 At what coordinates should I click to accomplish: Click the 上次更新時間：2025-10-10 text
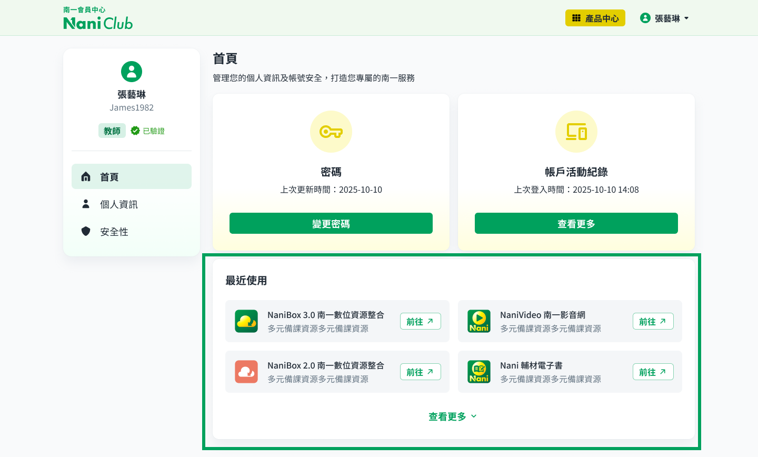tap(331, 190)
